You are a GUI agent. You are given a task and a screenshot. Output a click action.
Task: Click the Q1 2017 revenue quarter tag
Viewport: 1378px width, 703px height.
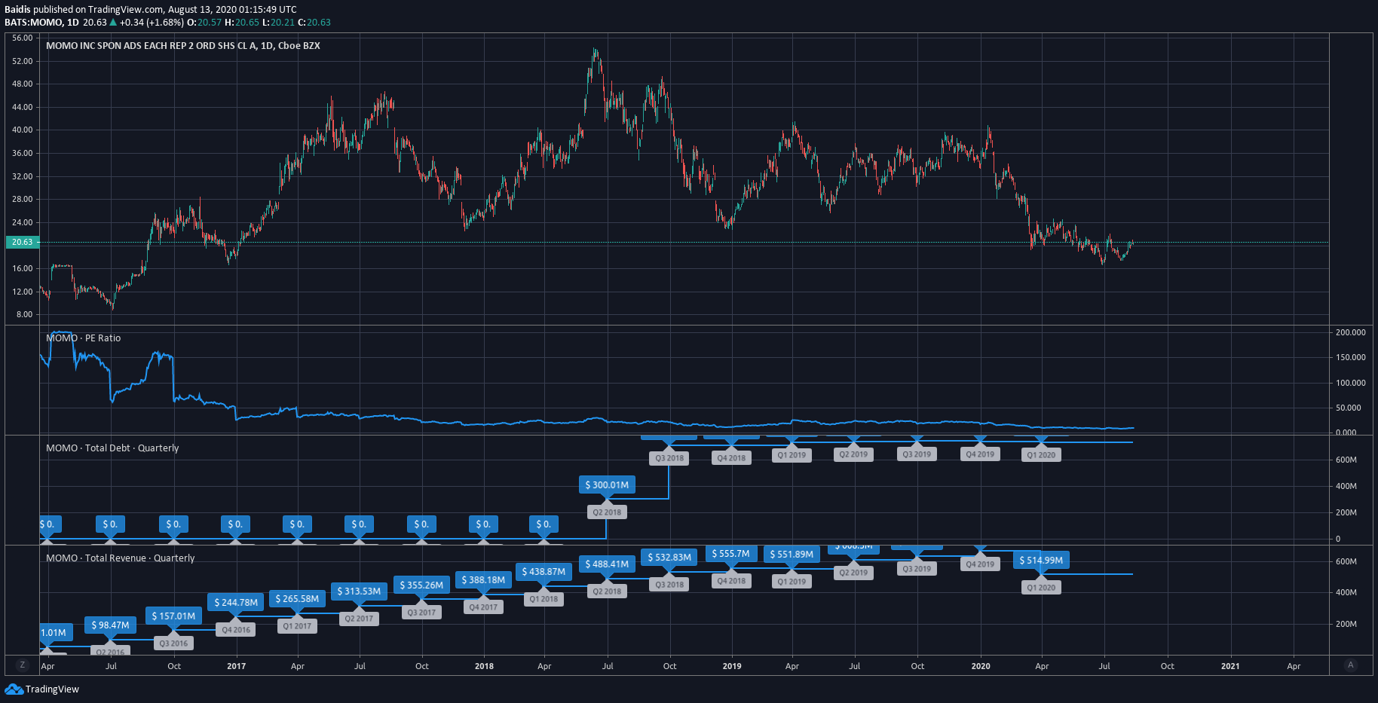(x=297, y=626)
